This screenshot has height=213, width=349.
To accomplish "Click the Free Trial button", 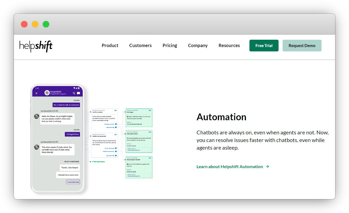I will tap(264, 45).
